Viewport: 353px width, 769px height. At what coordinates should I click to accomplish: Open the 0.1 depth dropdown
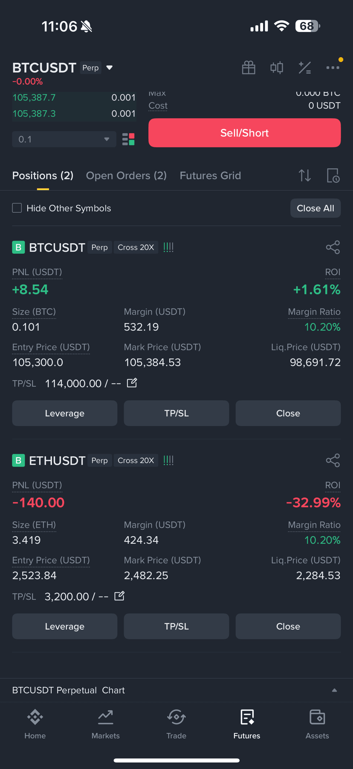click(64, 139)
